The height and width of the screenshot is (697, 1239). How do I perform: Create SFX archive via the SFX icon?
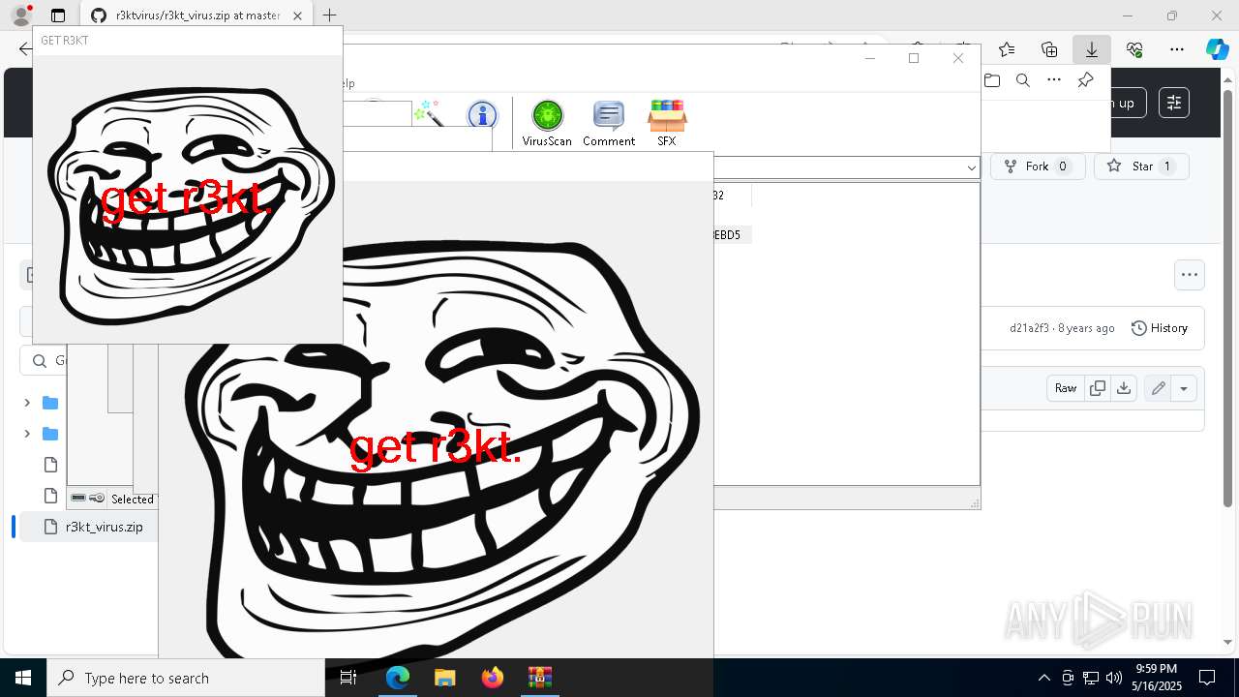click(667, 123)
